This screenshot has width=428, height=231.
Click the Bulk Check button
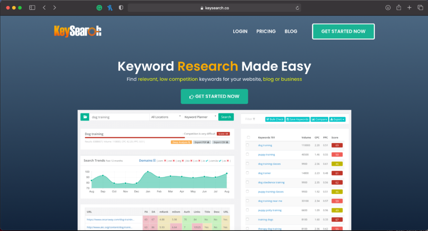point(275,119)
